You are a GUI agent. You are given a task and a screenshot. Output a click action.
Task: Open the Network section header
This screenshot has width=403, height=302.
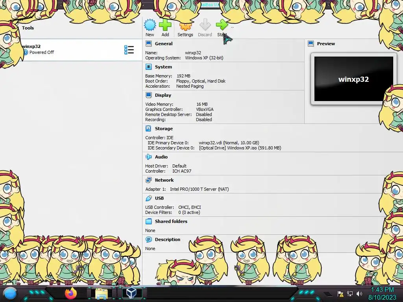[x=164, y=180]
